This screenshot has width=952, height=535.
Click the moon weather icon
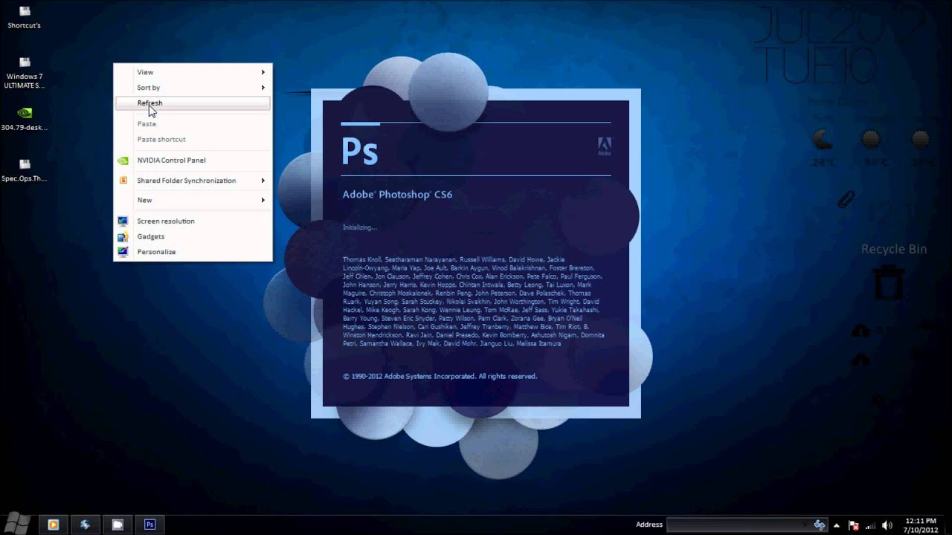[822, 140]
